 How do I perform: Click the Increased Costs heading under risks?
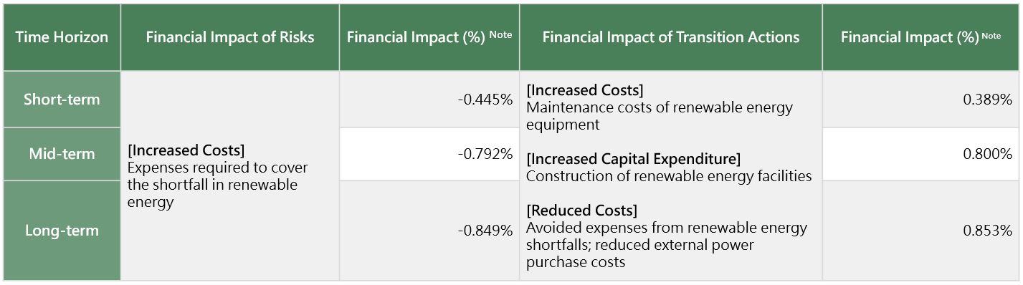coord(186,150)
